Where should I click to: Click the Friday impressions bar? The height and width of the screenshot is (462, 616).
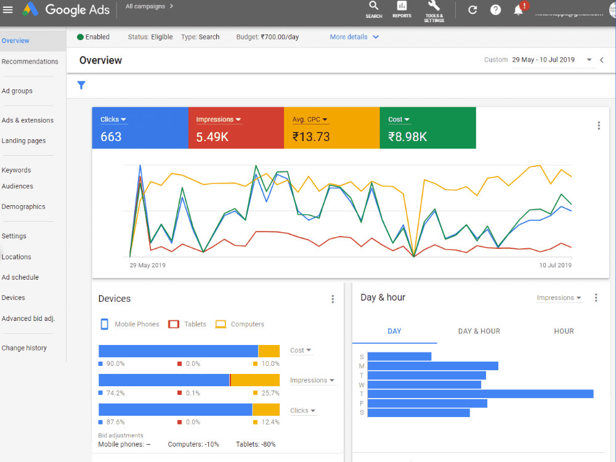click(x=428, y=403)
